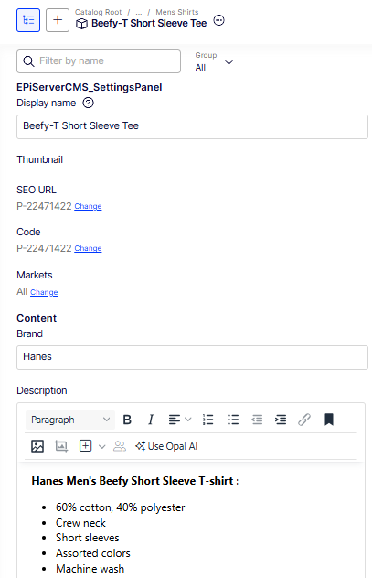Image resolution: width=372 pixels, height=578 pixels.
Task: Open the image editor crop icon
Action: (61, 446)
